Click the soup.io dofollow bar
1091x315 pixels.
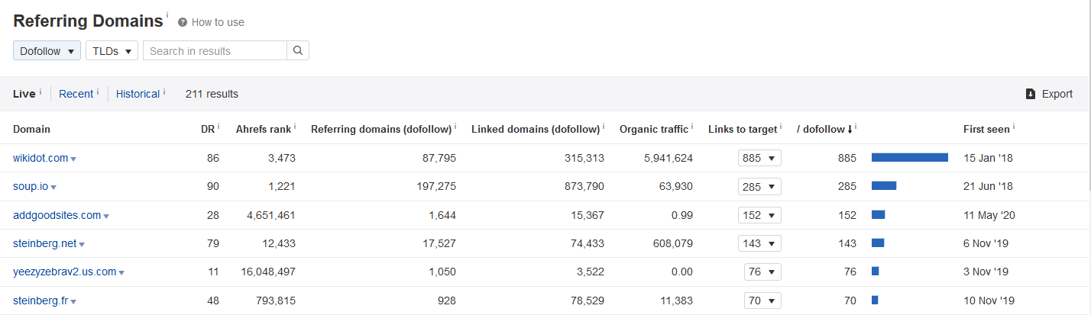pos(884,186)
